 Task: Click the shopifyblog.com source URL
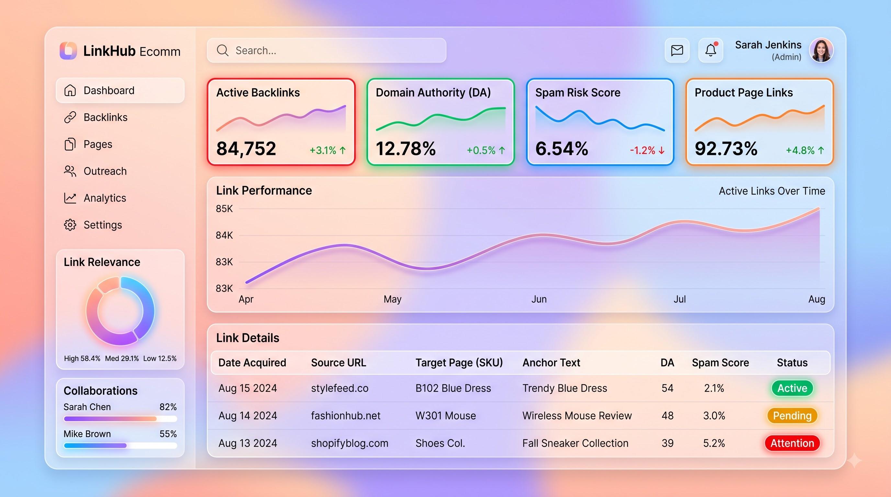[x=349, y=443]
